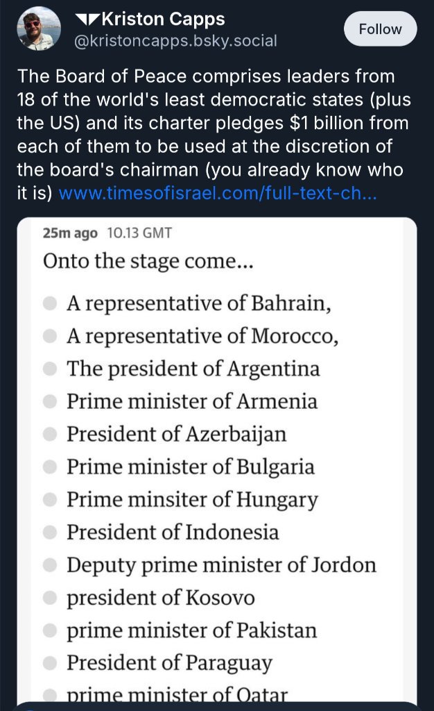The image size is (434, 711).
Task: Select the "President of Paraguay" line
Action: (x=169, y=662)
